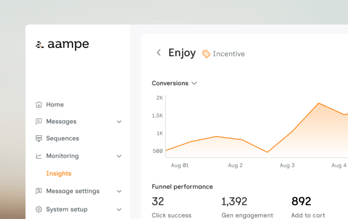Click the 892 Add to cart metric

tap(301, 201)
